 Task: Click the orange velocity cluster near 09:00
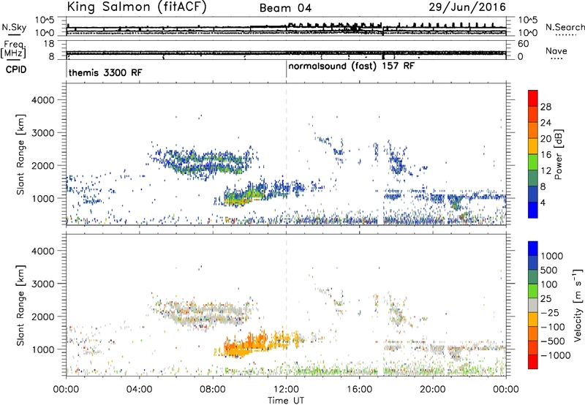(244, 345)
